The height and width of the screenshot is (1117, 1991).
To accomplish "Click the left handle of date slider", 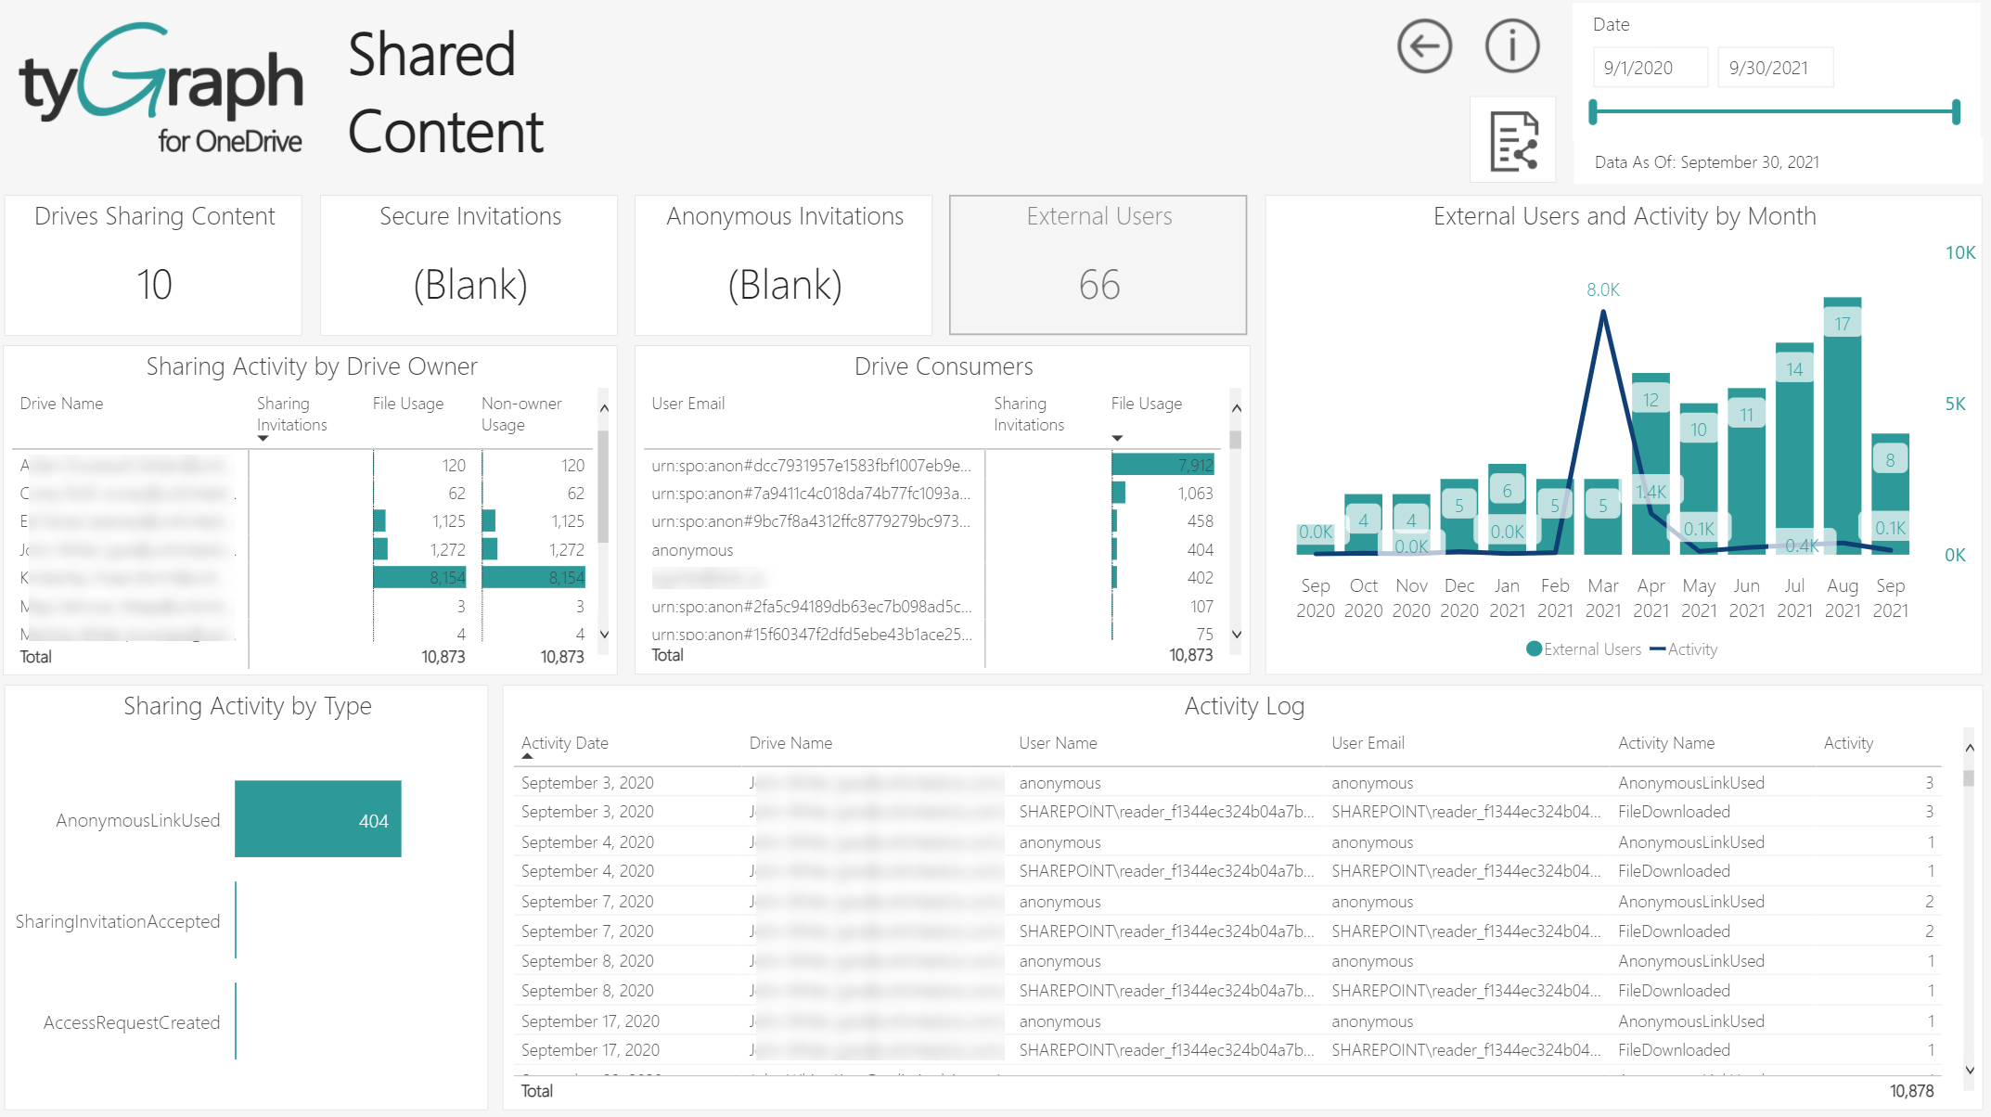I will [1593, 112].
